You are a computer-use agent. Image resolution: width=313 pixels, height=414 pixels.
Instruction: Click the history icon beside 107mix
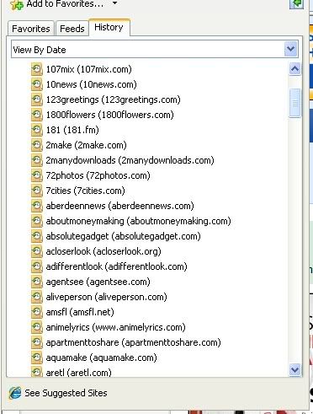pos(36,69)
